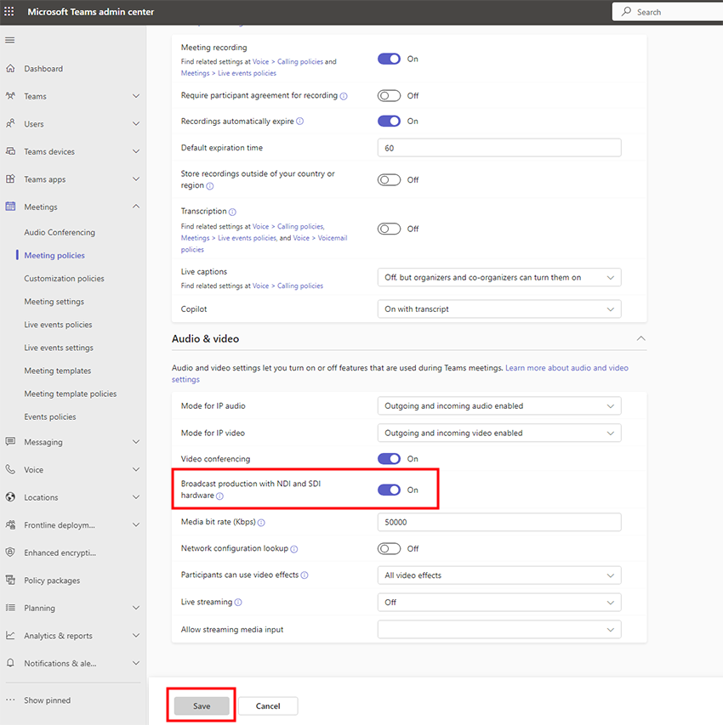Screen dimensions: 723x725
Task: Click info icon beside Media bit rate
Action: pyautogui.click(x=261, y=523)
